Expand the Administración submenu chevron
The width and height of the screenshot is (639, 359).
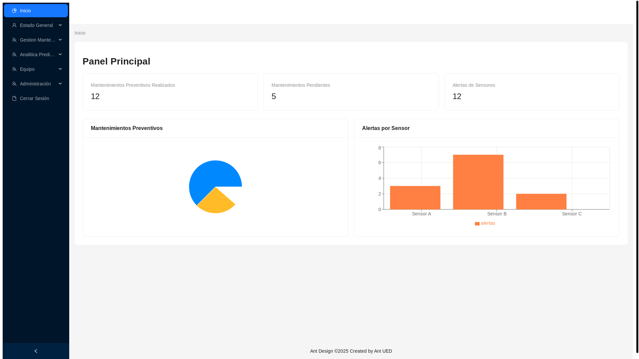tap(60, 84)
